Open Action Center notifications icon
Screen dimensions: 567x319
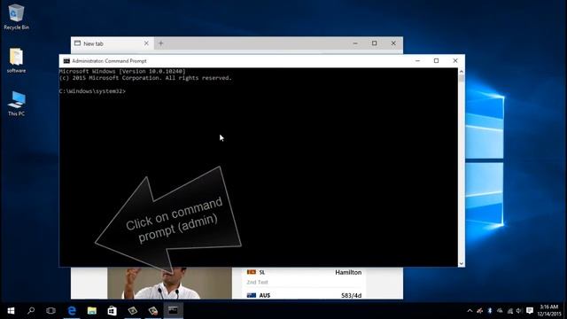(530, 311)
